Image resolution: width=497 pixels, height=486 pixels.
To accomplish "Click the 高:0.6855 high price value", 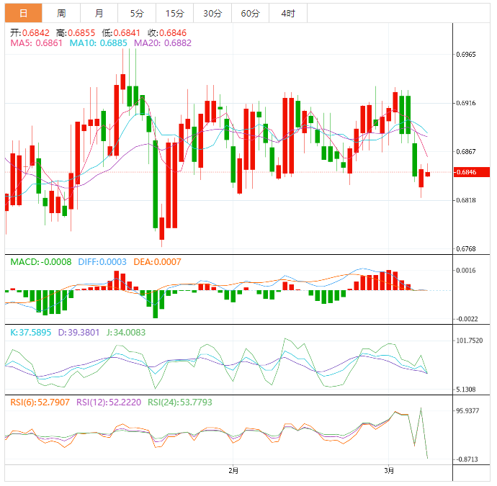I will coord(76,33).
